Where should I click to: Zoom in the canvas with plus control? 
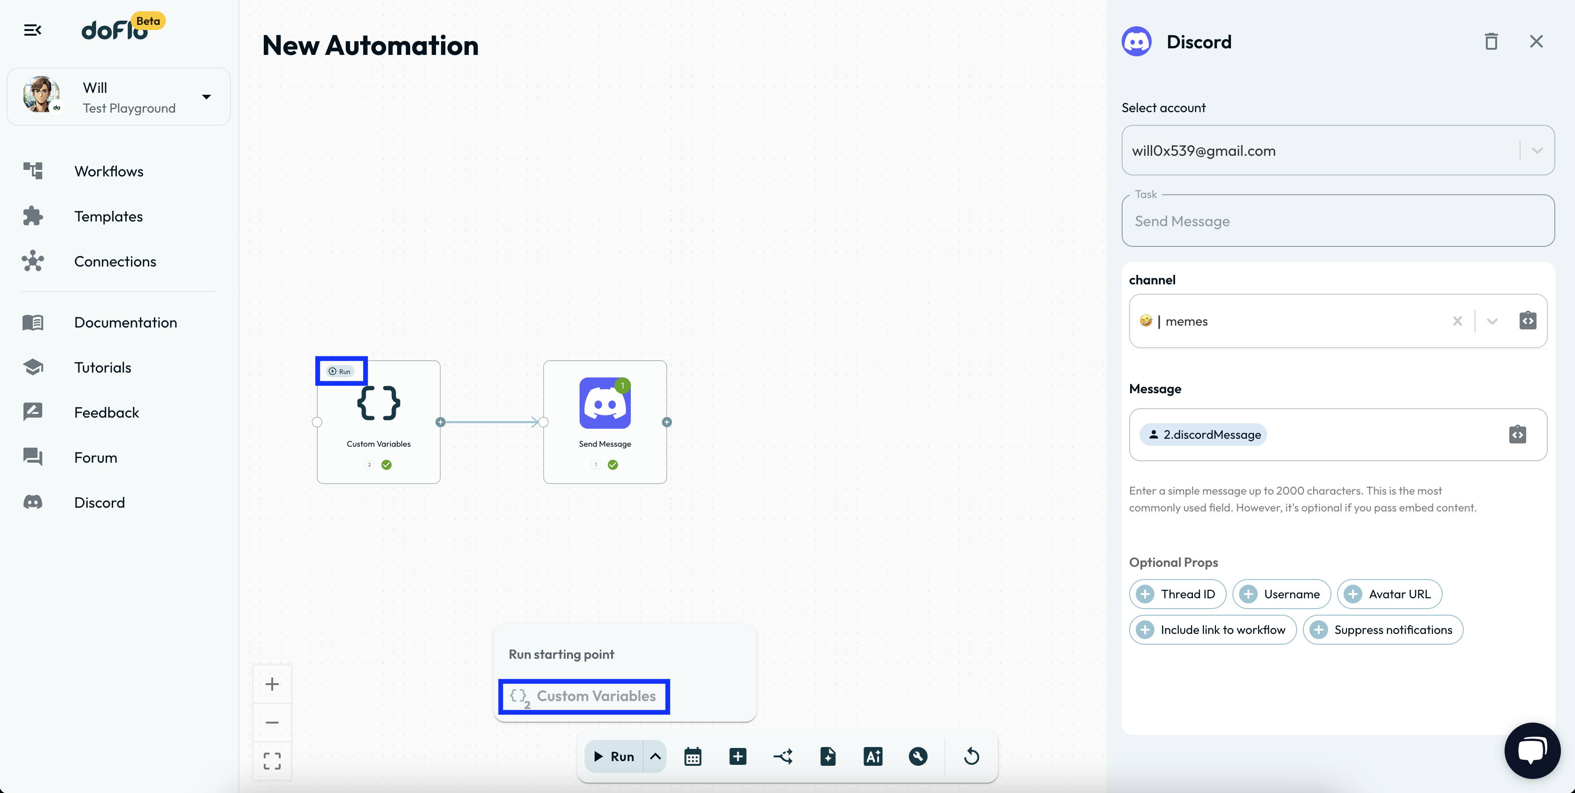coord(272,684)
